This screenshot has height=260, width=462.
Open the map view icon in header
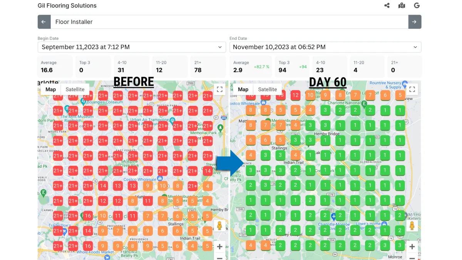[x=402, y=5]
